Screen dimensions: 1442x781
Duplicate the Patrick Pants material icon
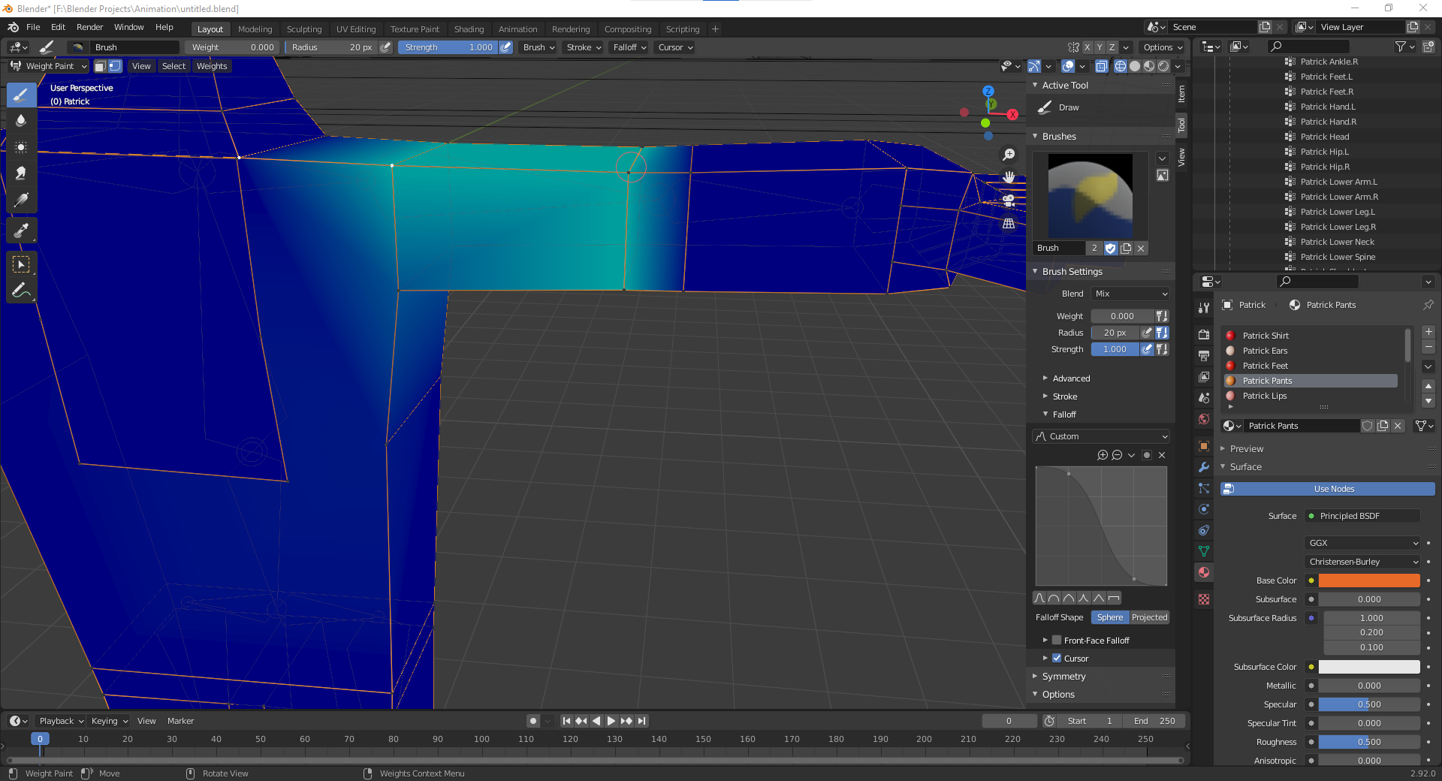1383,426
